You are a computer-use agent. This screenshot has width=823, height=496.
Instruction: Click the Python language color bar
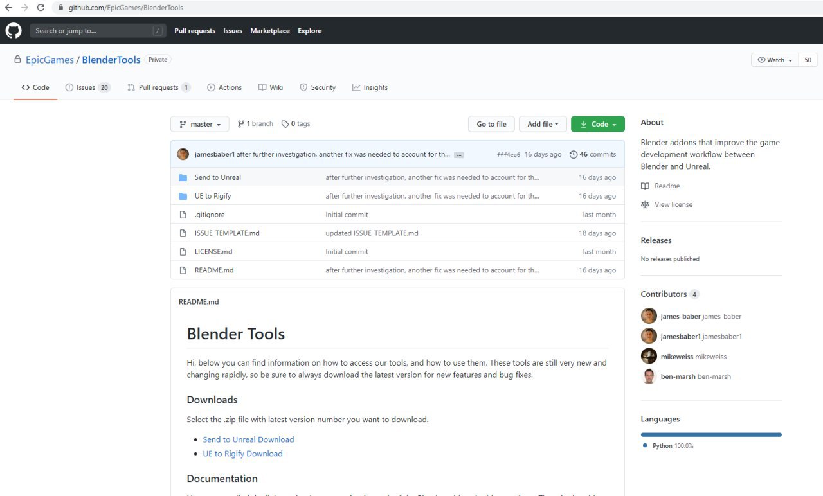pos(711,435)
